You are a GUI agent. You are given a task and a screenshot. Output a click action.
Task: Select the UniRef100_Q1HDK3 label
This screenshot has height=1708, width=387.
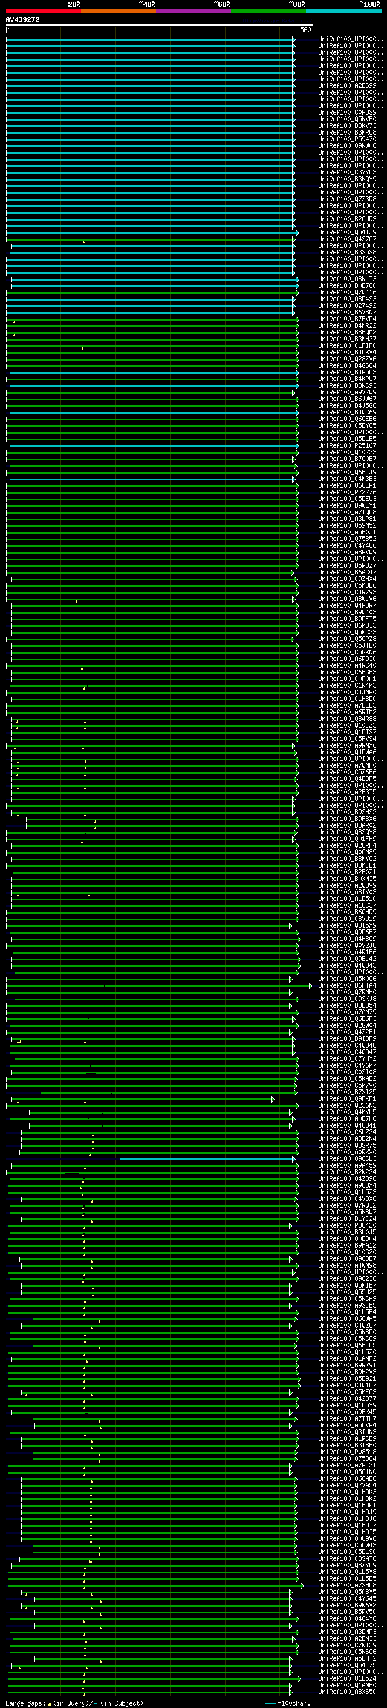pos(346,1492)
